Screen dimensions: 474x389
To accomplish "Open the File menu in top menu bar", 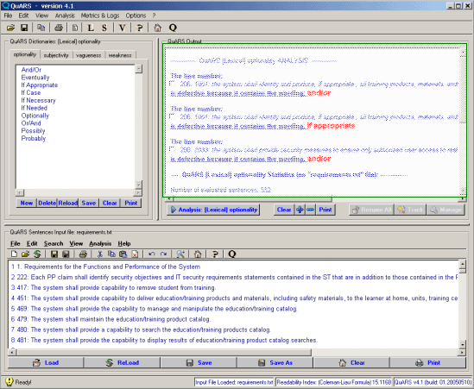I will (x=8, y=16).
